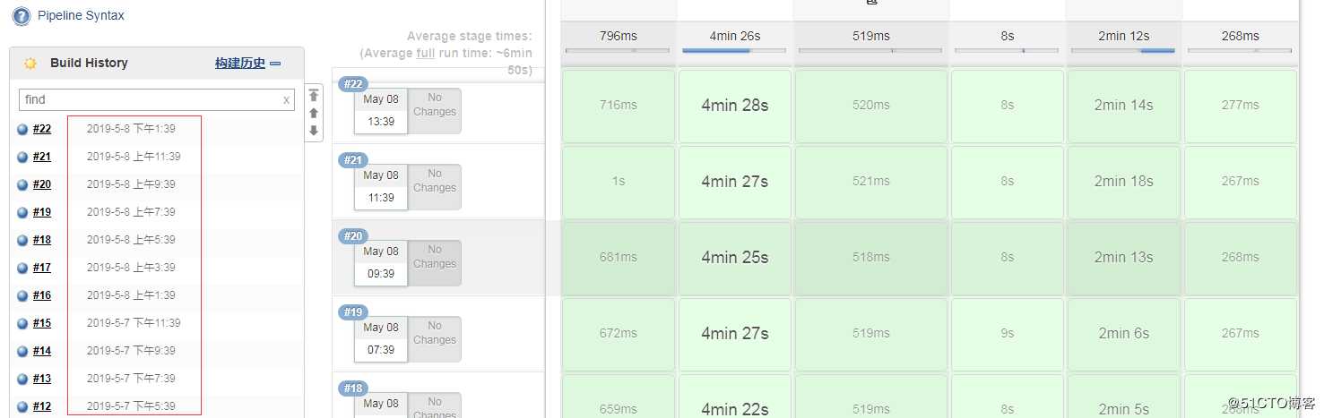Open the Pipeline Syntax link
This screenshot has height=418, width=1324.
(x=82, y=16)
